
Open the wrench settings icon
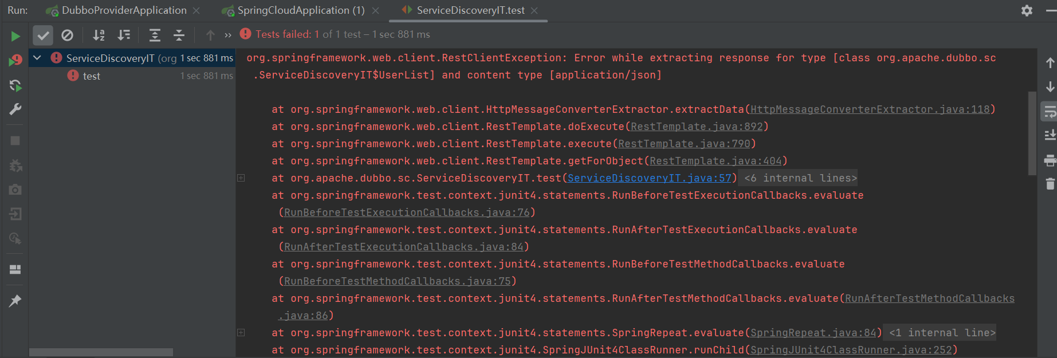coord(15,109)
